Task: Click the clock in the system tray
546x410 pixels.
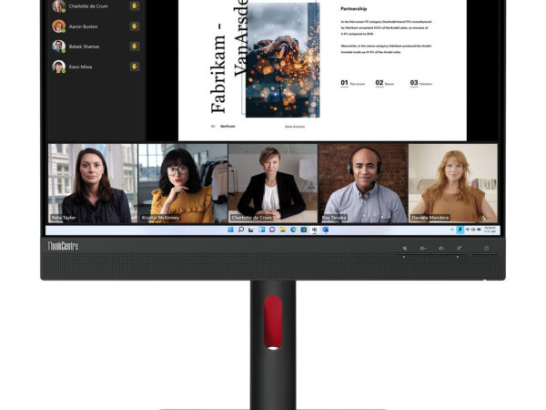Action: tap(490, 230)
